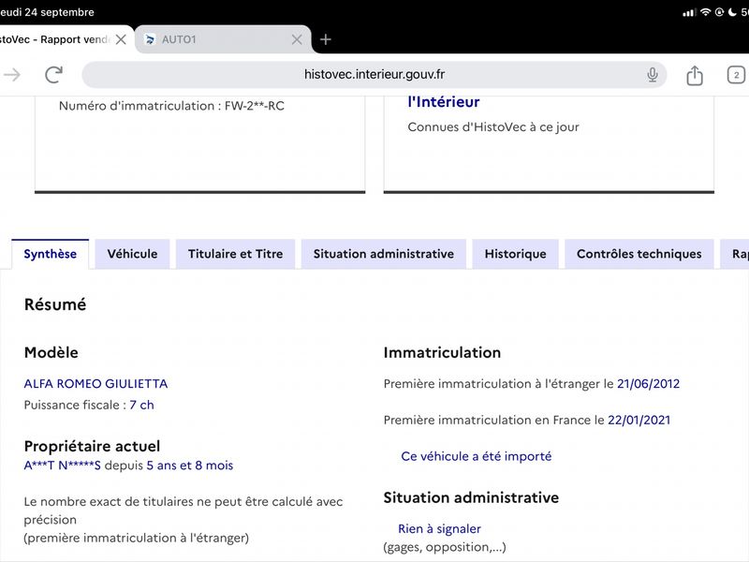Image resolution: width=749 pixels, height=562 pixels.
Task: Show open tabs counter button
Action: [x=736, y=75]
